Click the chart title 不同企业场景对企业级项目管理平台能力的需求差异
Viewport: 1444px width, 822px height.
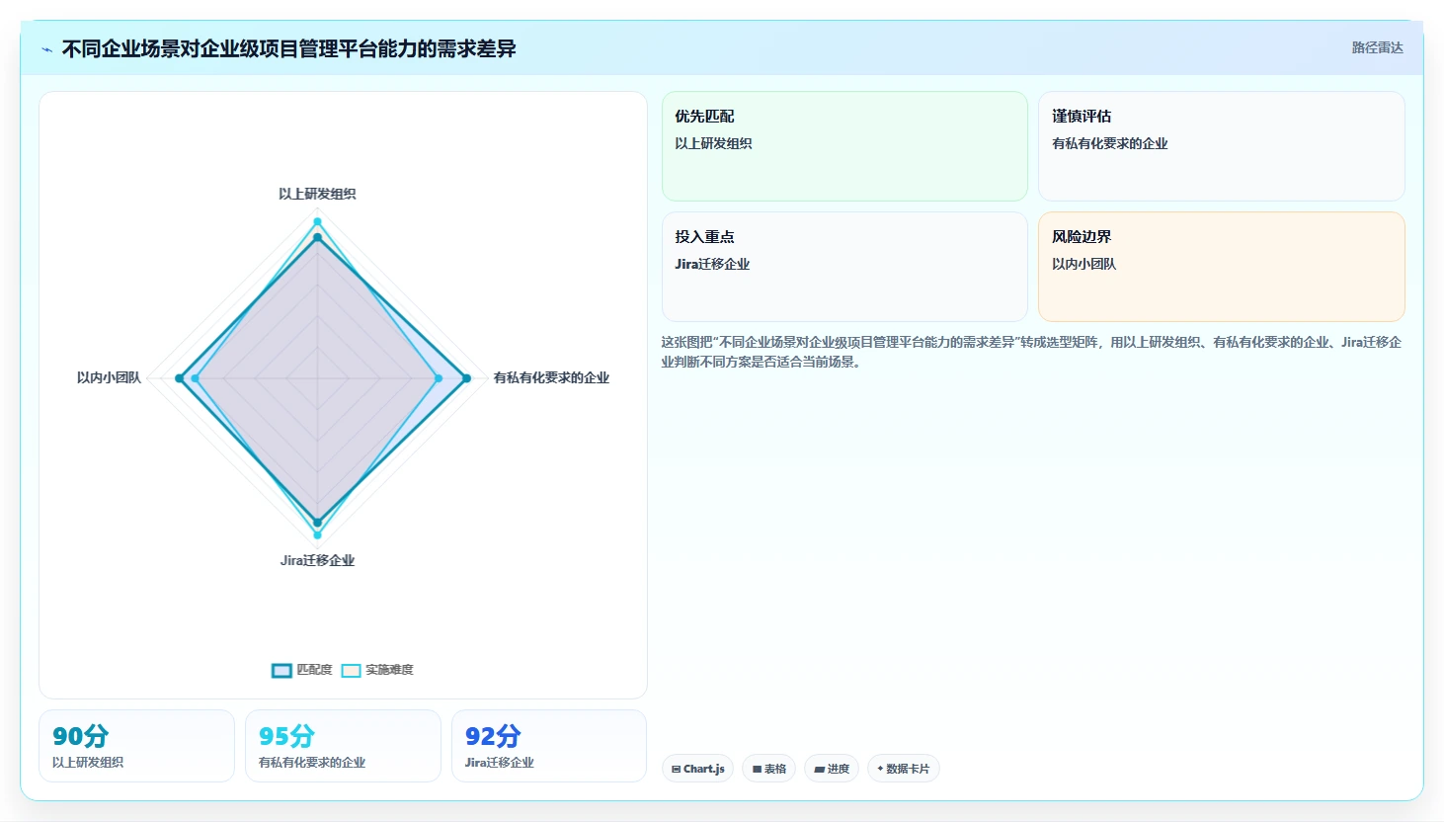tap(288, 48)
